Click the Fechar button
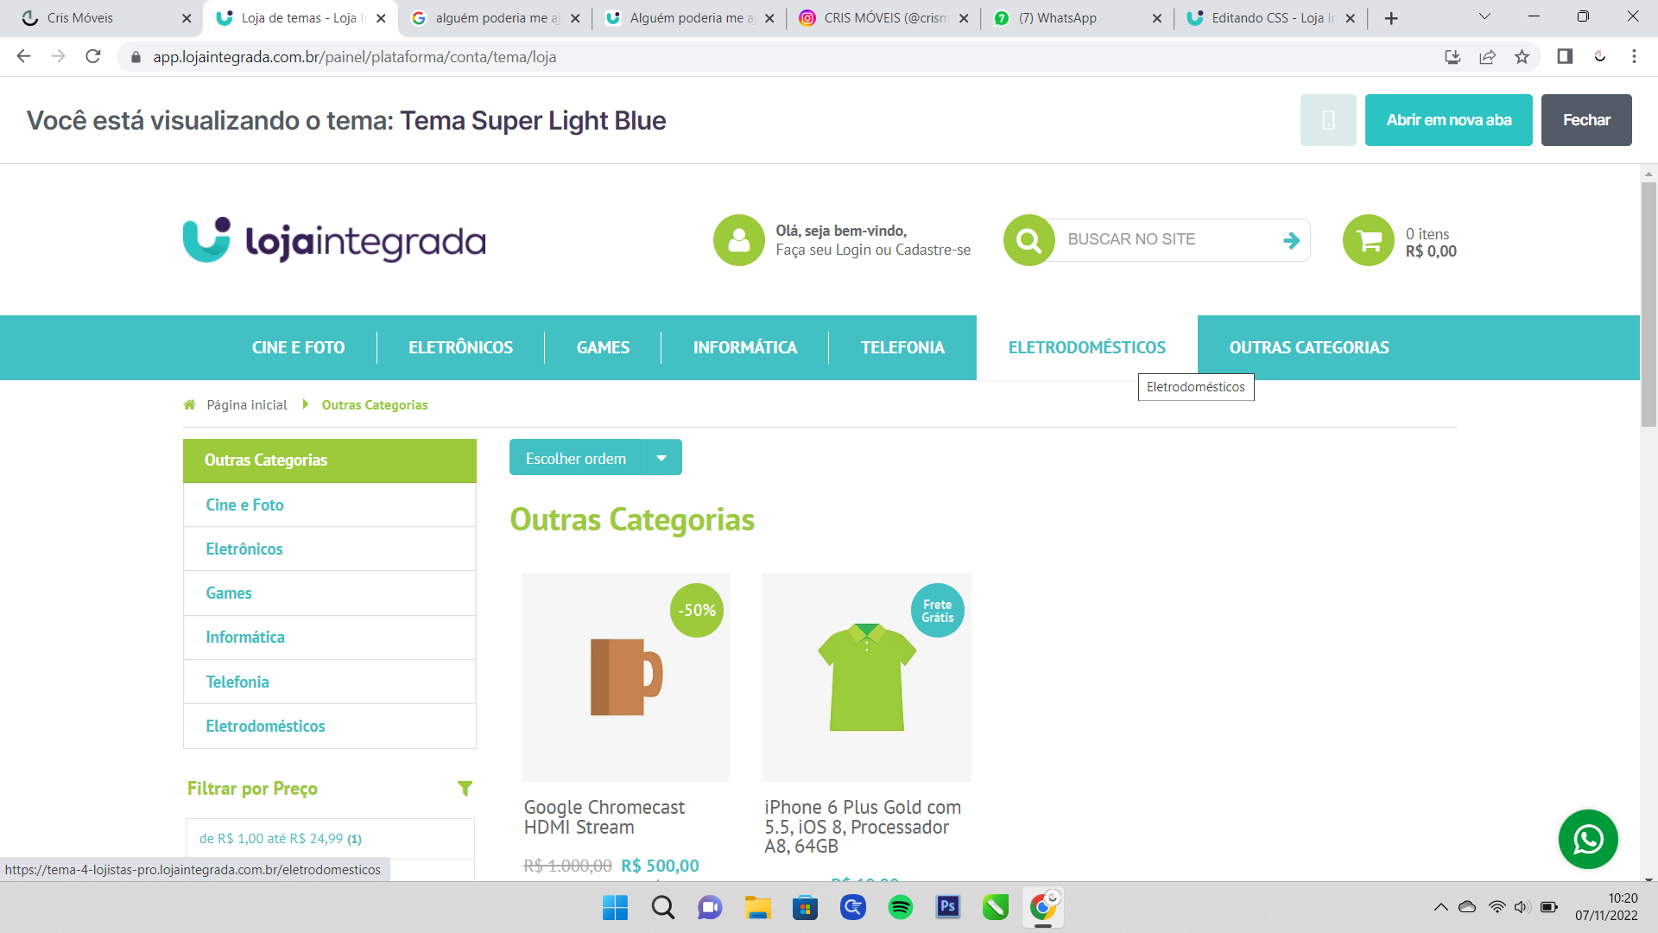The image size is (1658, 933). tap(1585, 120)
